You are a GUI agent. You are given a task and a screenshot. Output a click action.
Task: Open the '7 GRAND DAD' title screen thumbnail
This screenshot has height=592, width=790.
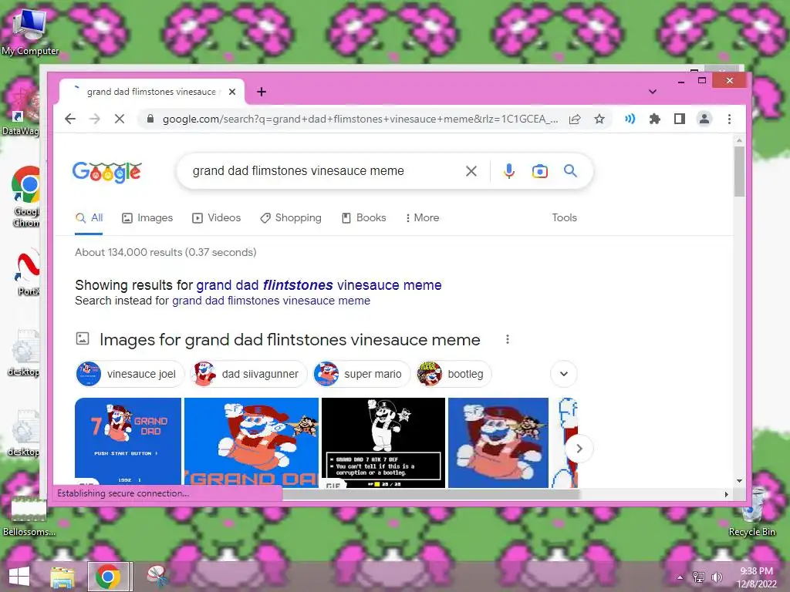(128, 442)
